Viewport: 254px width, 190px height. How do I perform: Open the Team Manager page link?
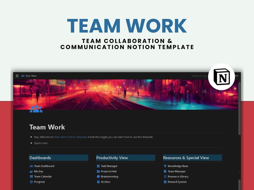pyautogui.click(x=177, y=171)
